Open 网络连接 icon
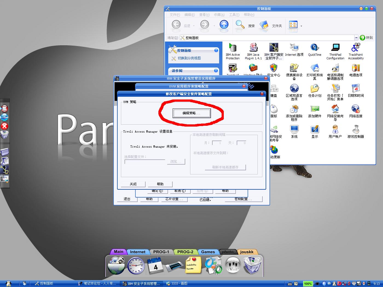 [356, 111]
